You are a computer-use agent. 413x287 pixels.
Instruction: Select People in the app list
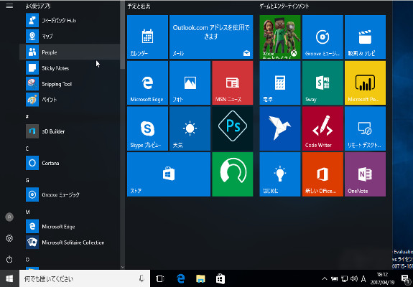point(70,52)
